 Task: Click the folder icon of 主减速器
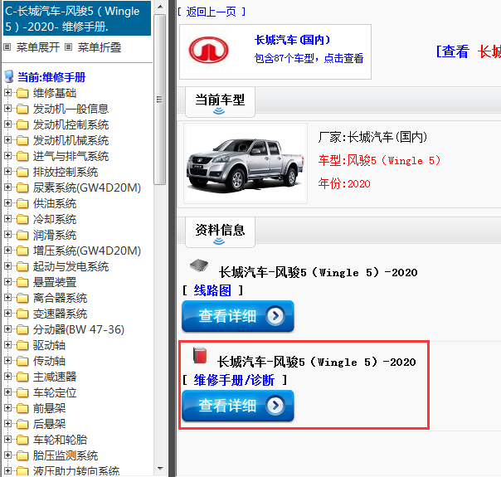(22, 377)
